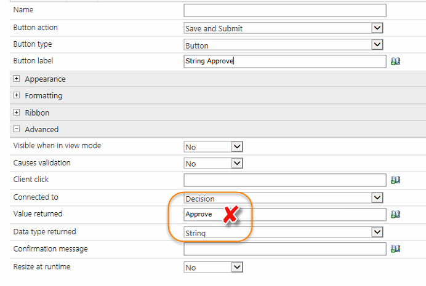Click reference icon next to Client click
Viewport: 426px width, 286px height.
click(x=396, y=180)
